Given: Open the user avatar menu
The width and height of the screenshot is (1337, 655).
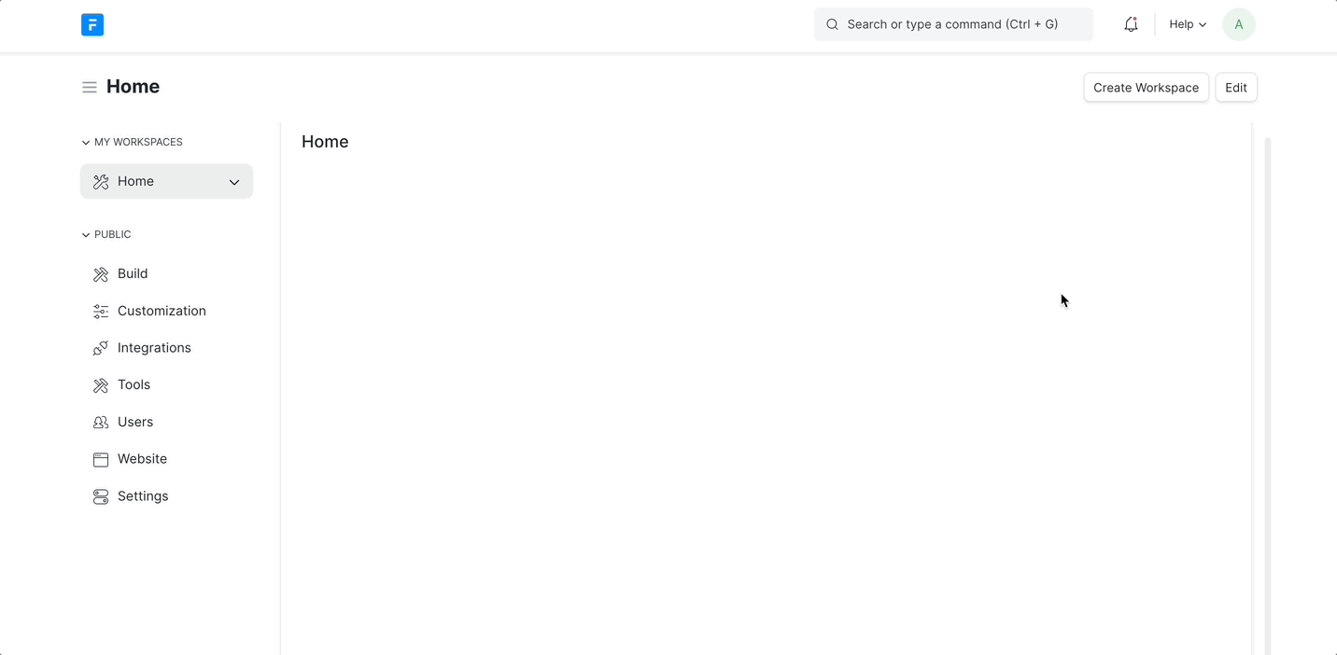Looking at the screenshot, I should [x=1239, y=24].
